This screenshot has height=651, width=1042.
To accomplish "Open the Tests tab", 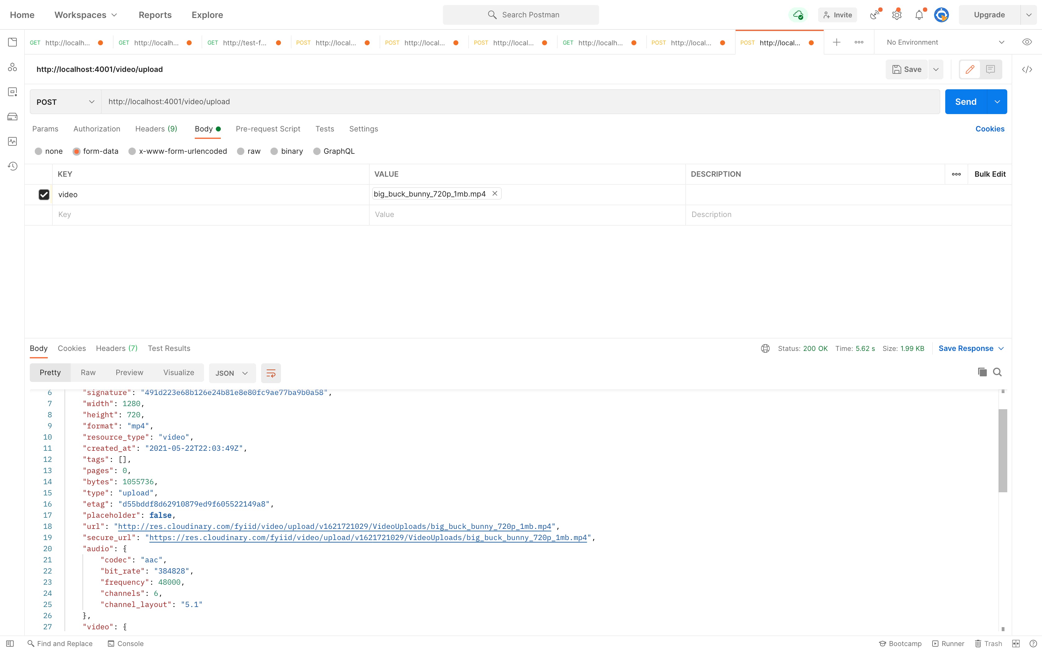I will pos(325,129).
